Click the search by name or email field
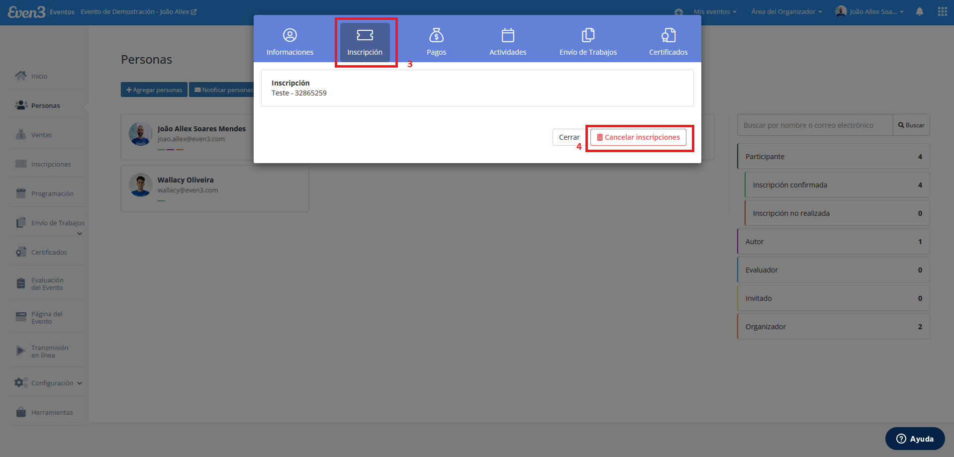Viewport: 954px width, 457px height. (815, 125)
